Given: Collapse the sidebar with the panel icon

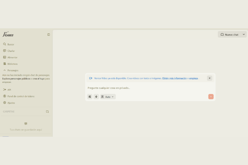Looking at the screenshot, I should [x=49, y=35].
